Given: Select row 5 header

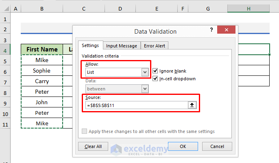Looking at the screenshot, I should pos(5,60).
